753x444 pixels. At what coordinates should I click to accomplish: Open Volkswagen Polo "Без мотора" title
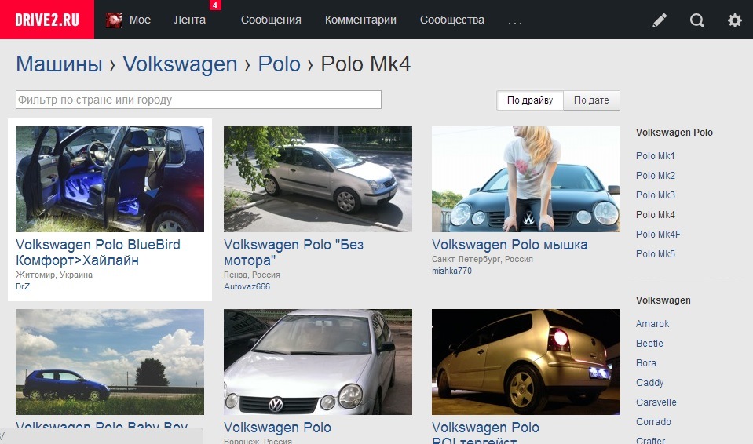(294, 253)
